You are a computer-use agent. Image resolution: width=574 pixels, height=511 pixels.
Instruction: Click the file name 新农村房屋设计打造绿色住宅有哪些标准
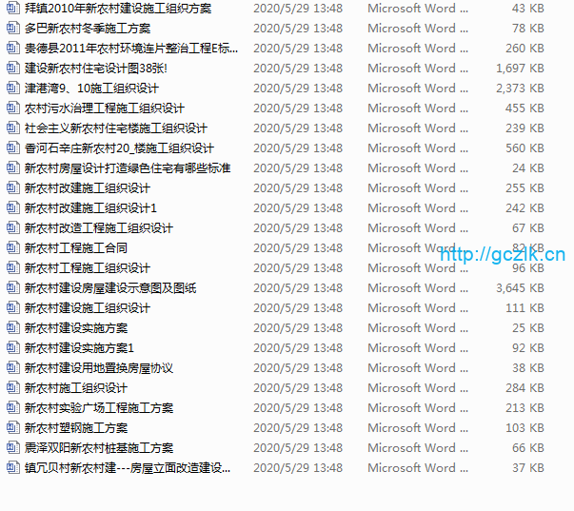127,168
